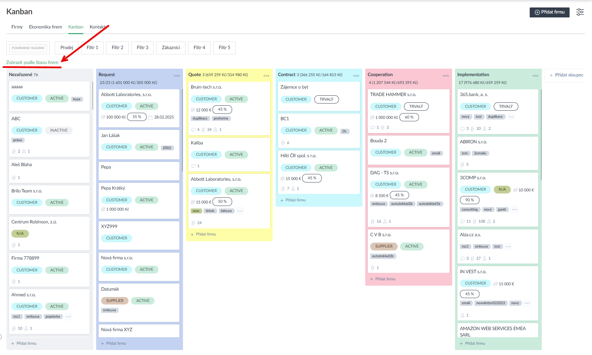Click the comment icon on the 365.bank card
592x355 pixels.
click(462, 129)
